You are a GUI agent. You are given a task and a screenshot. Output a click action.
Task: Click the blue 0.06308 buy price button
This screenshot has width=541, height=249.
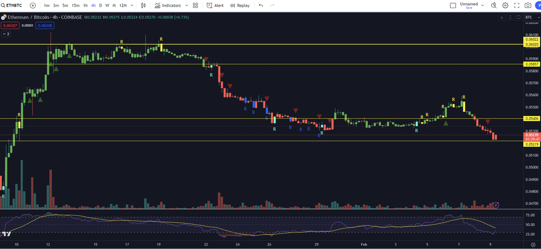click(x=45, y=26)
